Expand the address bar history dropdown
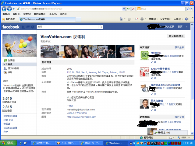The height and width of the screenshot is (146, 195). click(x=124, y=9)
